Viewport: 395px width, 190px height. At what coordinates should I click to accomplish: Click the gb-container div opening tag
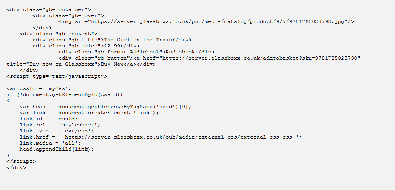click(x=49, y=9)
